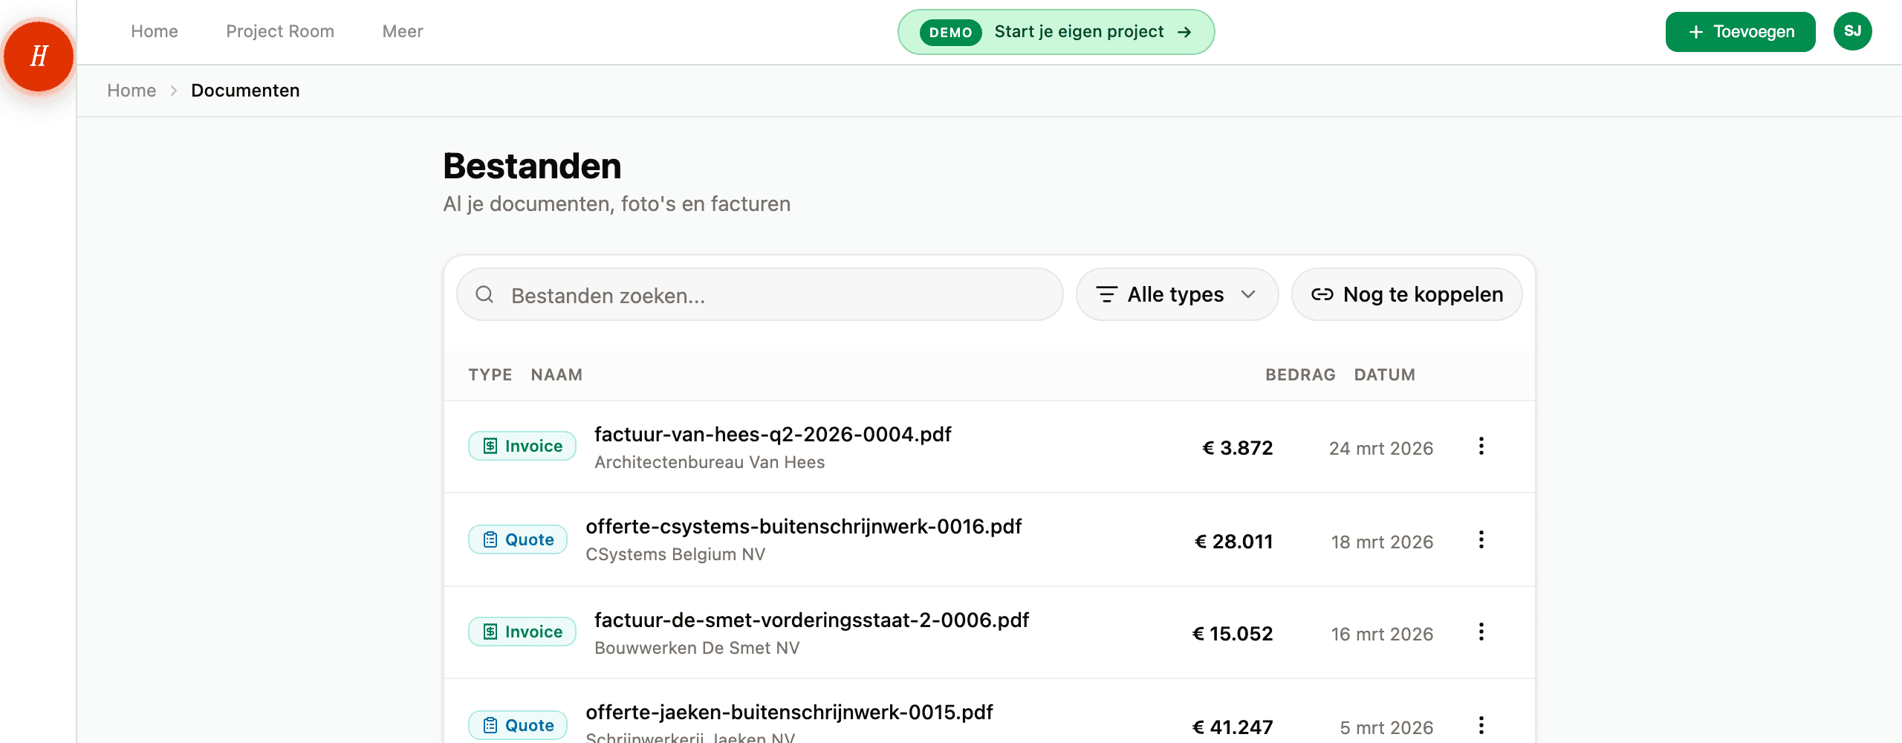Screen dimensions: 1902x743
Task: Open the Alle types dropdown
Action: point(1177,294)
